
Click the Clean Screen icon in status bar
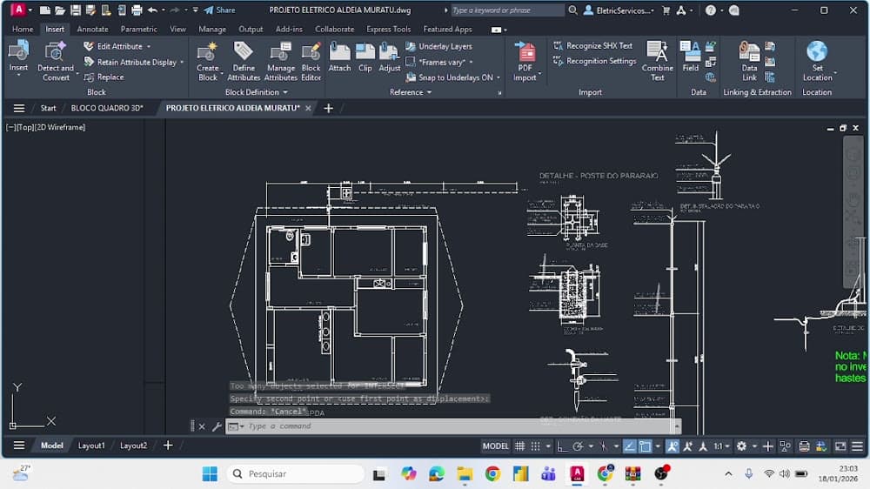[x=840, y=445]
